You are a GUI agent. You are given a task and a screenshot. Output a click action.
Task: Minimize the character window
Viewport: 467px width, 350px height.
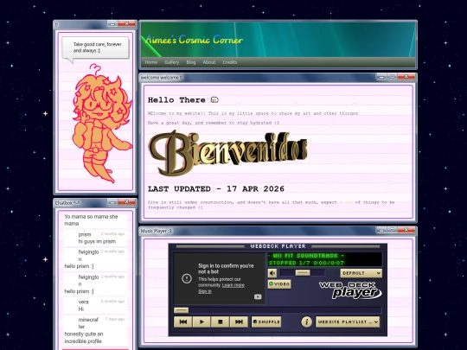(x=112, y=24)
